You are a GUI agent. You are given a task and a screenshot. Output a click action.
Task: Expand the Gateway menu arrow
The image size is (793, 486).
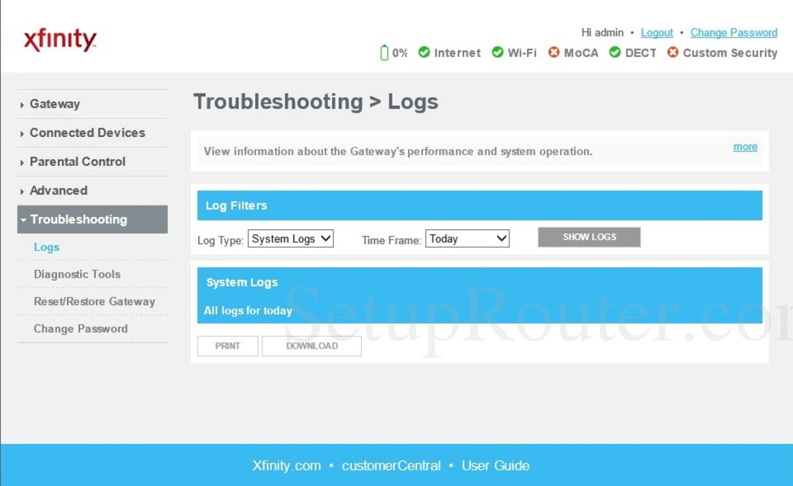(x=22, y=105)
